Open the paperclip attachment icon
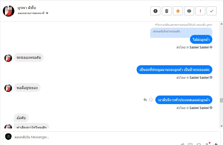The image size is (223, 145). (x=182, y=144)
